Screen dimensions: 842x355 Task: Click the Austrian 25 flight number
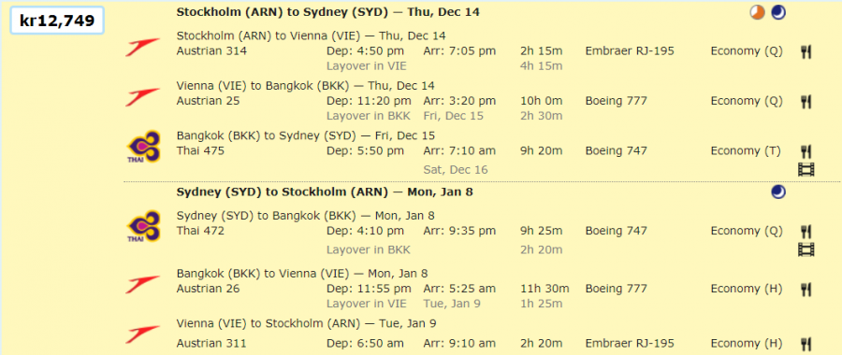[x=208, y=101]
